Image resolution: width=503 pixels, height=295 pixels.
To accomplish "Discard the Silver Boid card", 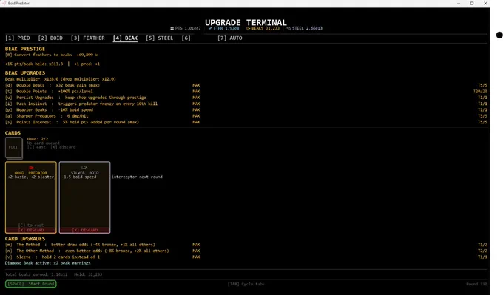I will (84, 230).
